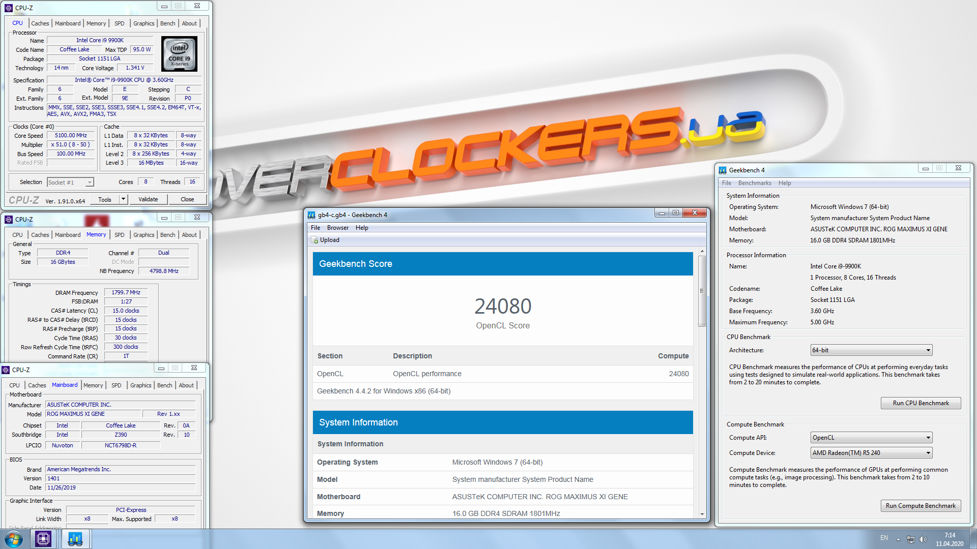Switch to Bench tab in top CPU-Z window

(167, 23)
